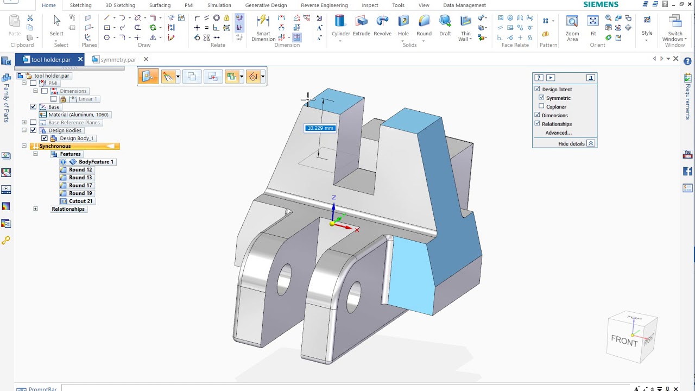Toggle the Relationships checkbox in Design Intent panel
The height and width of the screenshot is (391, 695).
pyautogui.click(x=538, y=124)
